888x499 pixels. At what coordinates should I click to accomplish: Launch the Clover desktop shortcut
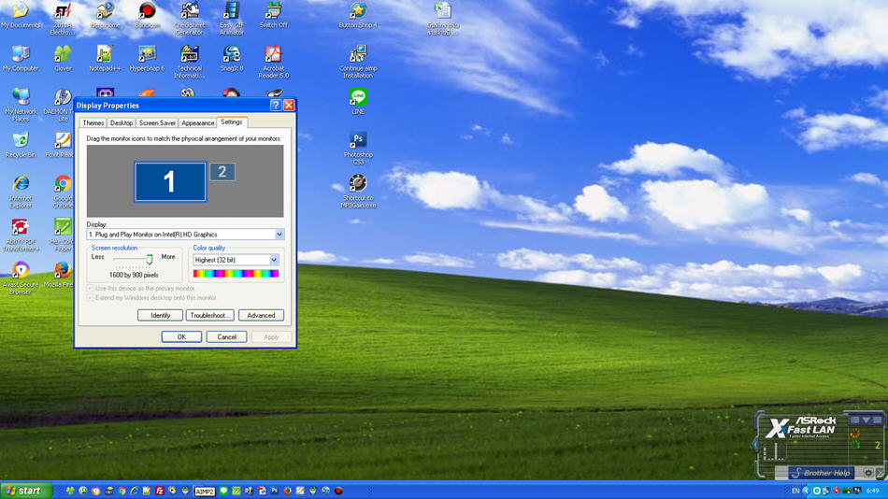point(63,58)
